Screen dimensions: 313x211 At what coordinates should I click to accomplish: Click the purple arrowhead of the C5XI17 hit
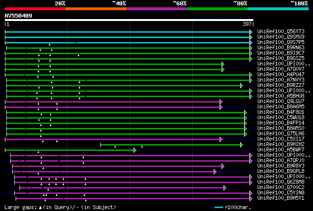(221, 139)
